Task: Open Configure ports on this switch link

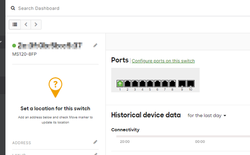Action: pos(163,61)
